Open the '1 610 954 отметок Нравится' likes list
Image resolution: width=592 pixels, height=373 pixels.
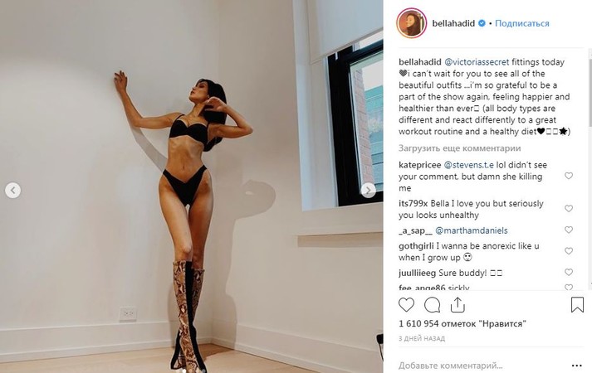pyautogui.click(x=462, y=323)
